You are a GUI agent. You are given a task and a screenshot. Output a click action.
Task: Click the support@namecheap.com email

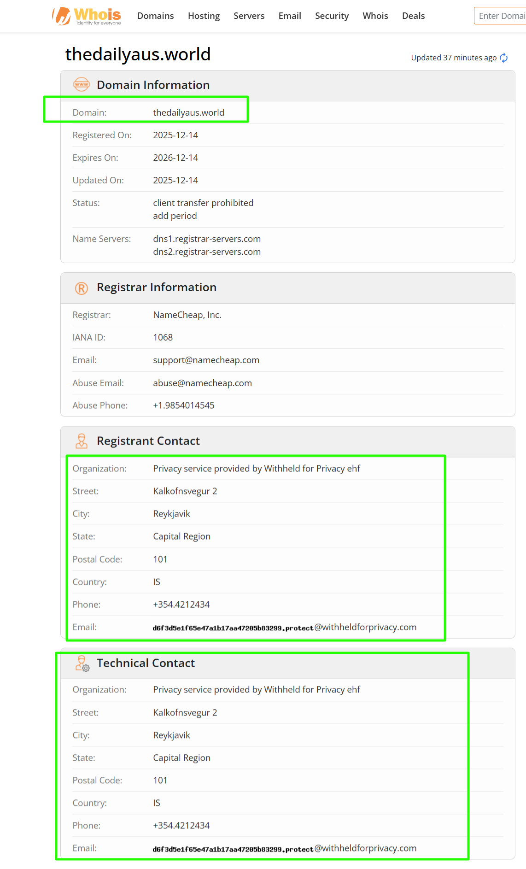(x=206, y=360)
